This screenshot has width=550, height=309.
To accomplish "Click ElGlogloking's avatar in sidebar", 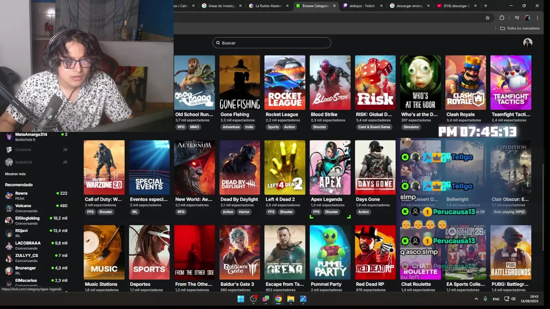I will point(9,220).
